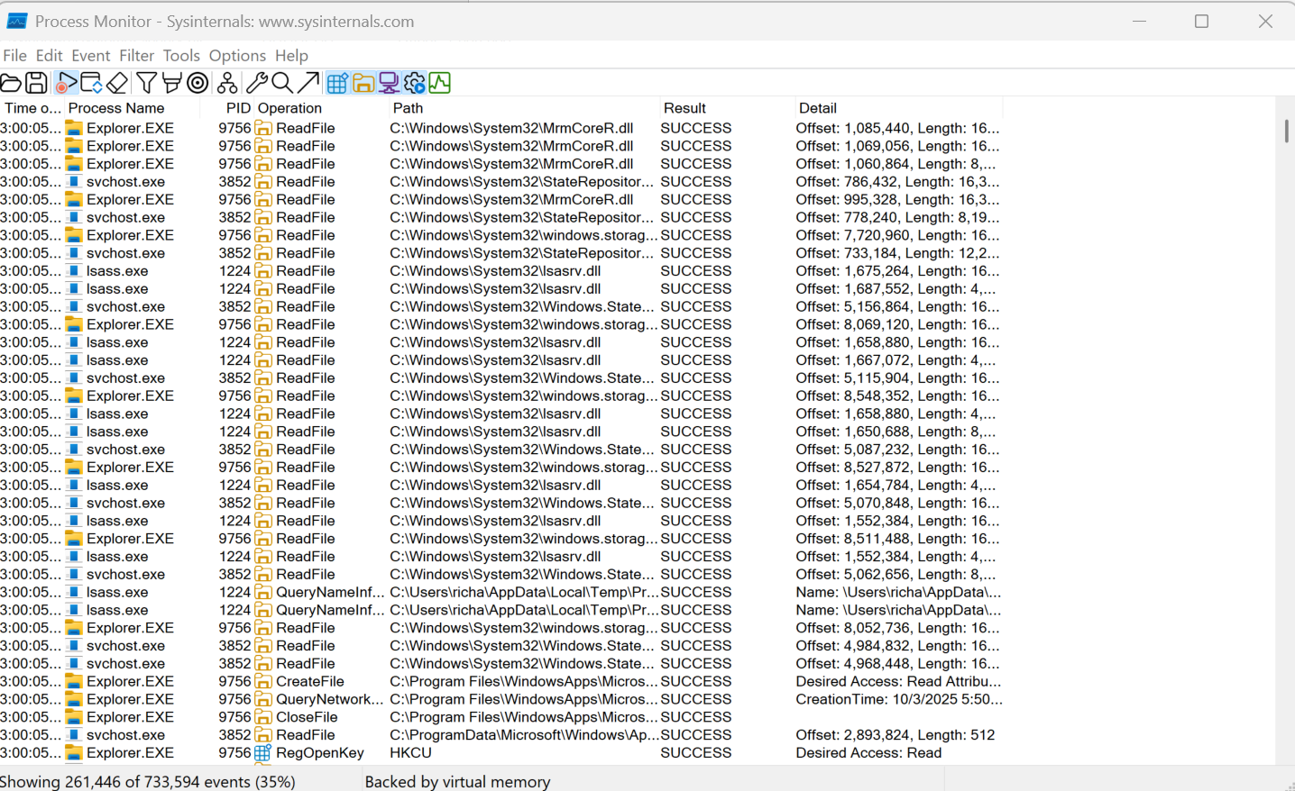The width and height of the screenshot is (1295, 791).
Task: Click the svchost.exe icon in the ProgramData row
Action: [74, 735]
